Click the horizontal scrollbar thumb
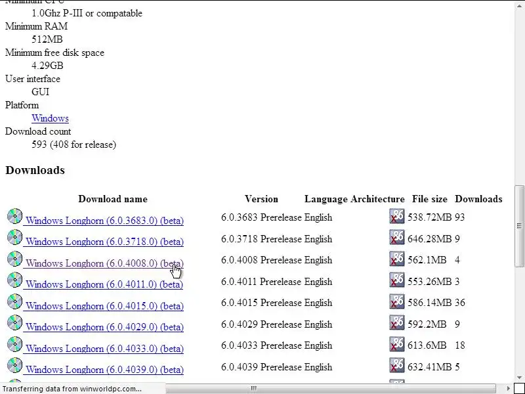Viewport: 525px width, 394px height. coord(331,389)
